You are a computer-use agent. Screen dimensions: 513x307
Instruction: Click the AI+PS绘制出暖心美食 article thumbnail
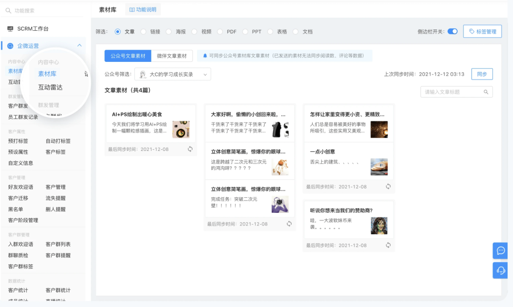pyautogui.click(x=181, y=129)
